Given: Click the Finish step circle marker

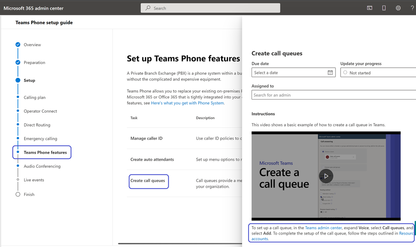Looking at the screenshot, I should click(18, 194).
